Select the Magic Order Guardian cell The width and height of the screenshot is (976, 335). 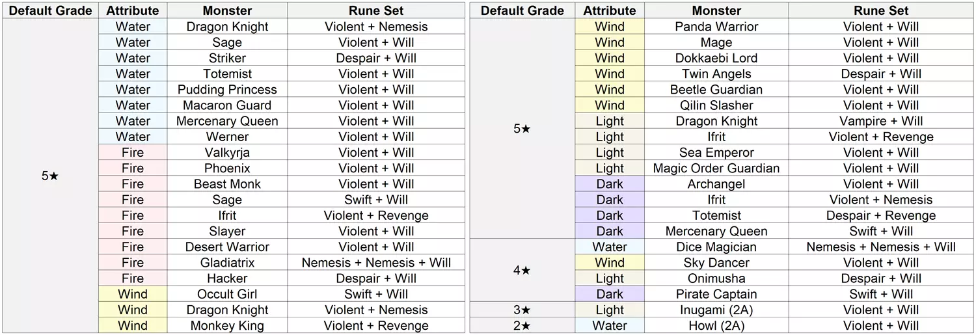tap(716, 168)
